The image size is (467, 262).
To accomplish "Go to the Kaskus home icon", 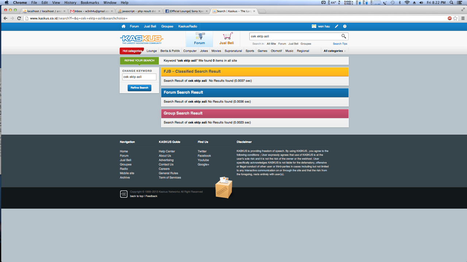I will (x=123, y=26).
